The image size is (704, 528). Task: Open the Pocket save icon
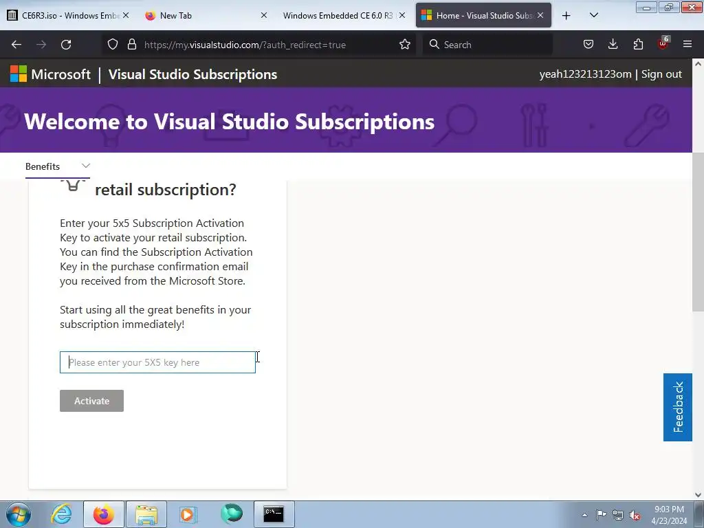click(x=588, y=45)
